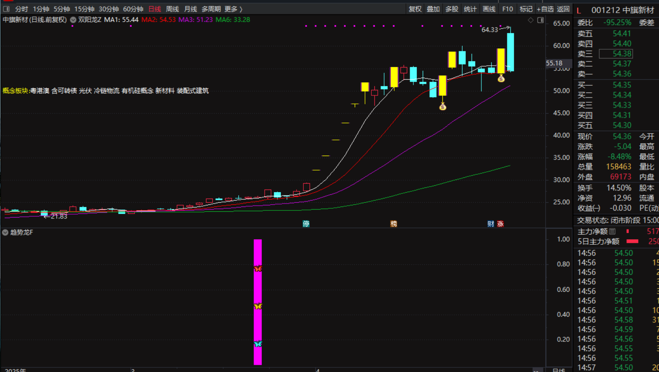This screenshot has width=659, height=372.
Task: Click the red butterfly signal marker
Action: point(258,269)
